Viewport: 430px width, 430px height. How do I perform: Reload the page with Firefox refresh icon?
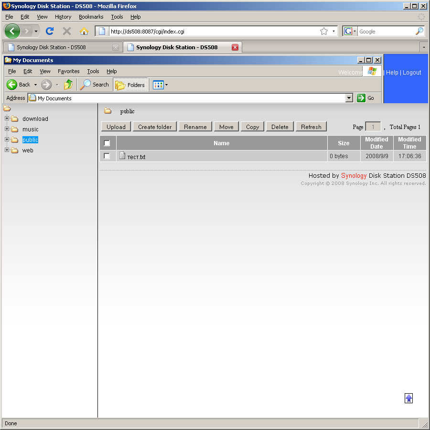[x=50, y=31]
